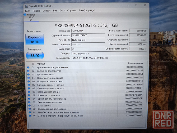Click status dot for 03 Доступный запас
The image size is (177, 133).
coord(29,74)
